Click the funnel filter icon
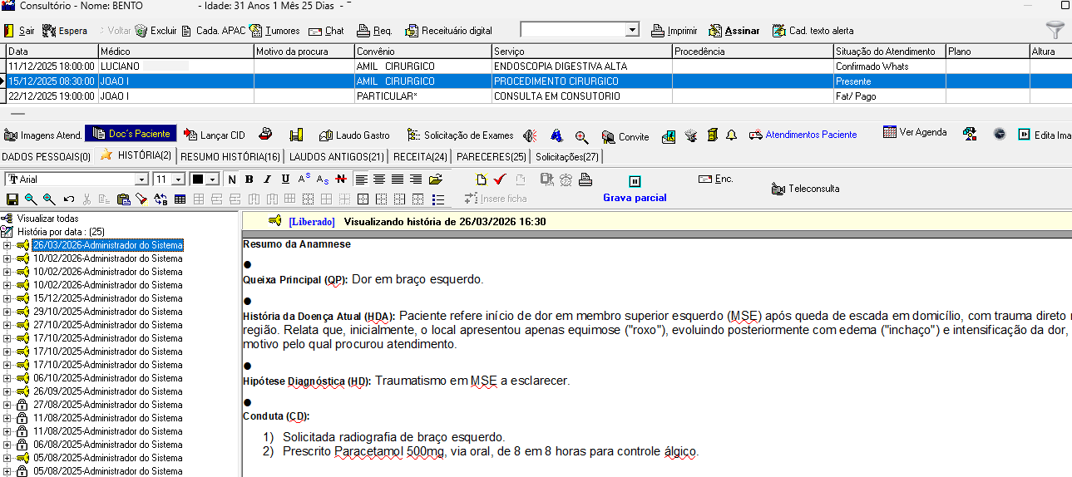The height and width of the screenshot is (477, 1072). point(1055,31)
